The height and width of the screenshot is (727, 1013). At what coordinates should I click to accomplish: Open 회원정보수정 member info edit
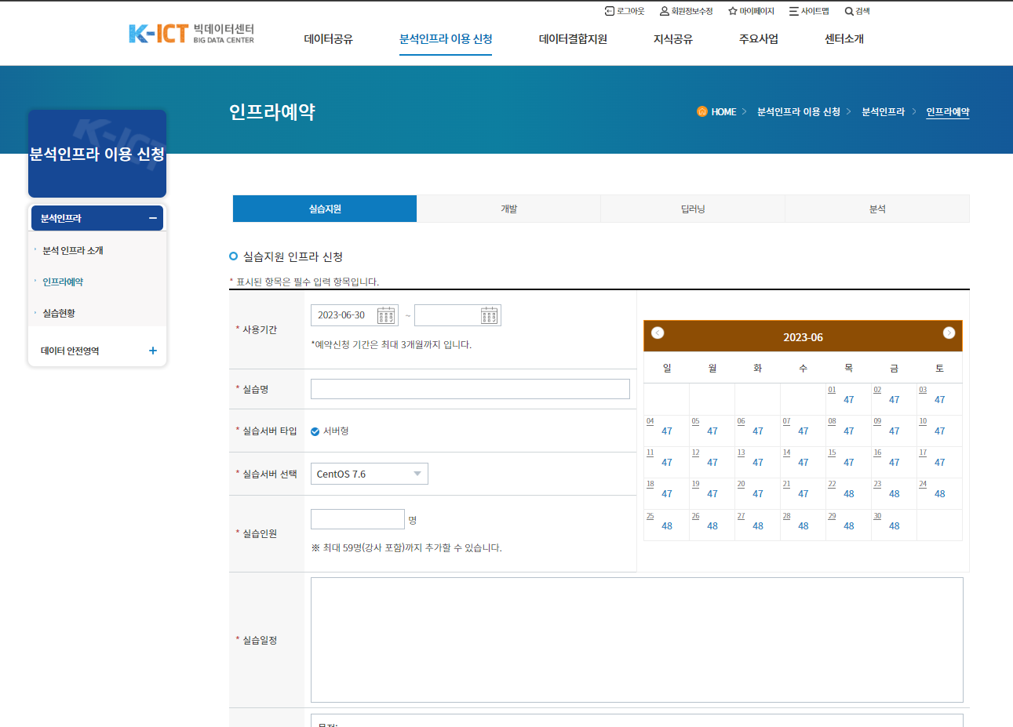coord(687,11)
